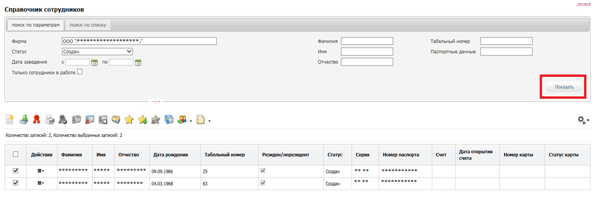
Task: Toggle 'Только сотрудники в работе' checkbox
Action: 80,72
